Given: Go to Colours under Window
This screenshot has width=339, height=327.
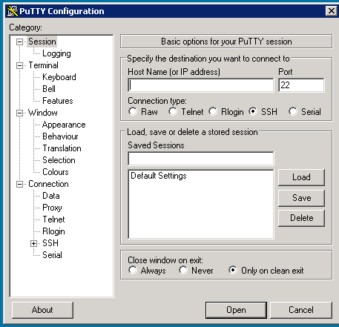Looking at the screenshot, I should [56, 172].
